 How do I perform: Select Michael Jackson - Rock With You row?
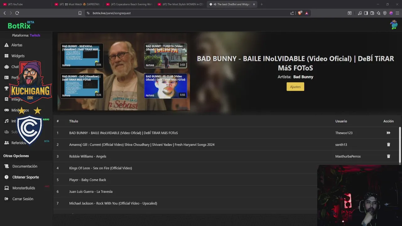113,203
